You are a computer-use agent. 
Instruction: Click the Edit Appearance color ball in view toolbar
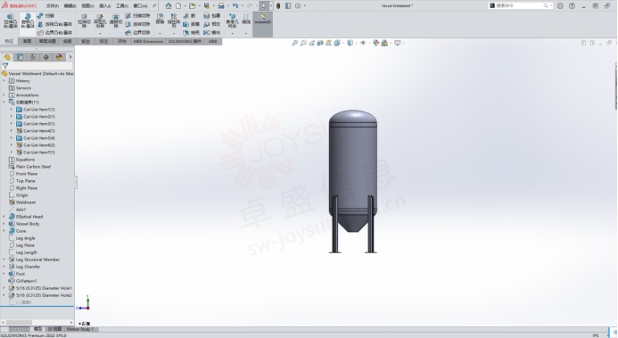coord(375,43)
